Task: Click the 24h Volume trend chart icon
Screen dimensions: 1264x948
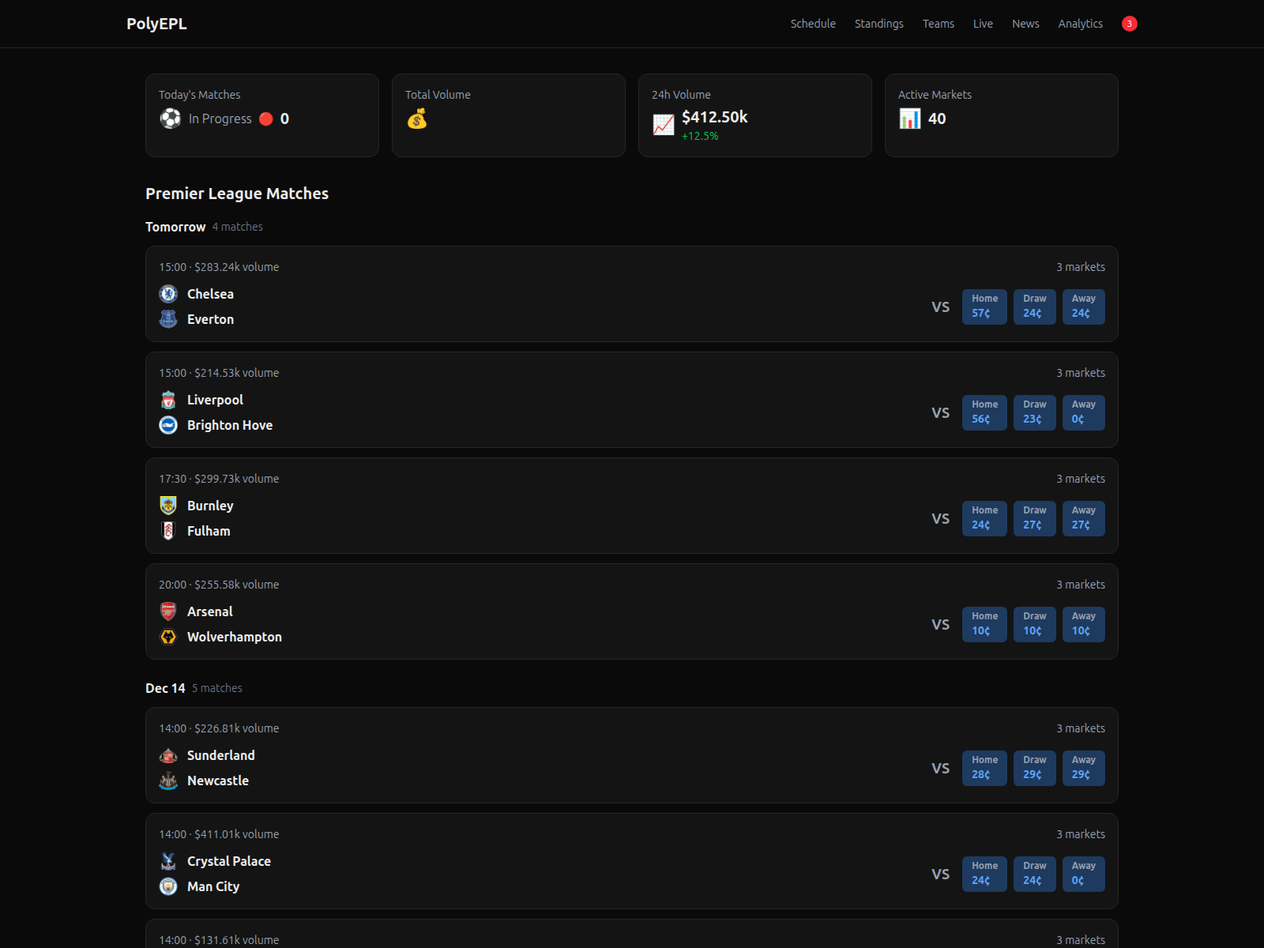Action: [664, 124]
